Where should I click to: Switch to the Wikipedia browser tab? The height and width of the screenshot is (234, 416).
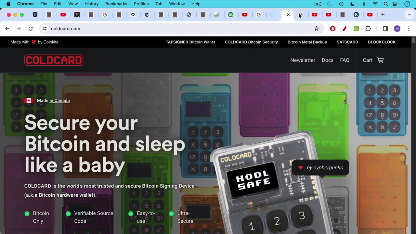(x=133, y=15)
